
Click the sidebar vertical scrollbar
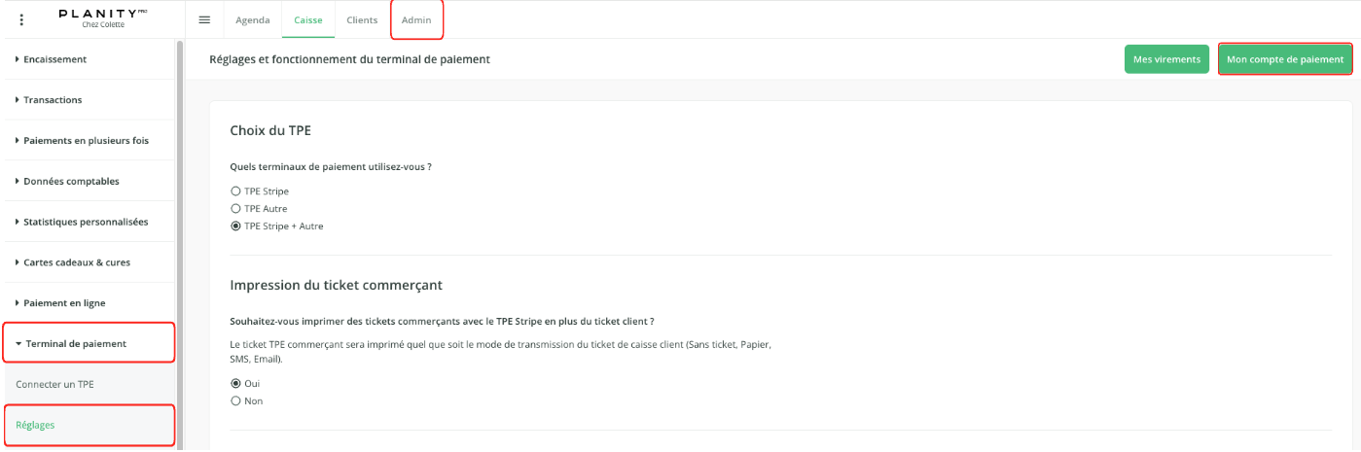pos(179,243)
